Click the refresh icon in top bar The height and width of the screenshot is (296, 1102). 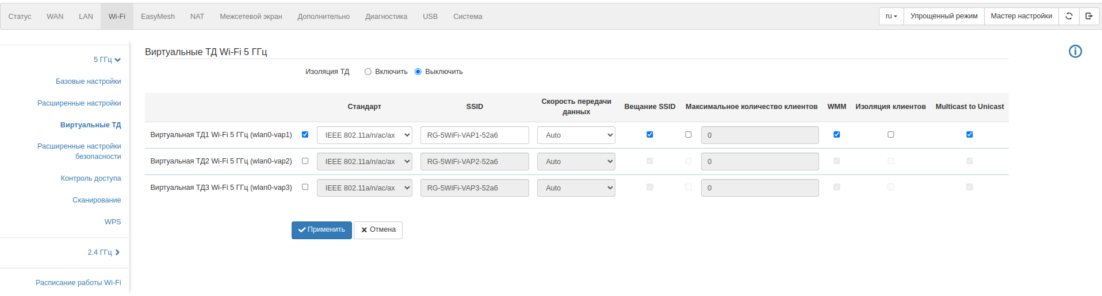pos(1069,16)
